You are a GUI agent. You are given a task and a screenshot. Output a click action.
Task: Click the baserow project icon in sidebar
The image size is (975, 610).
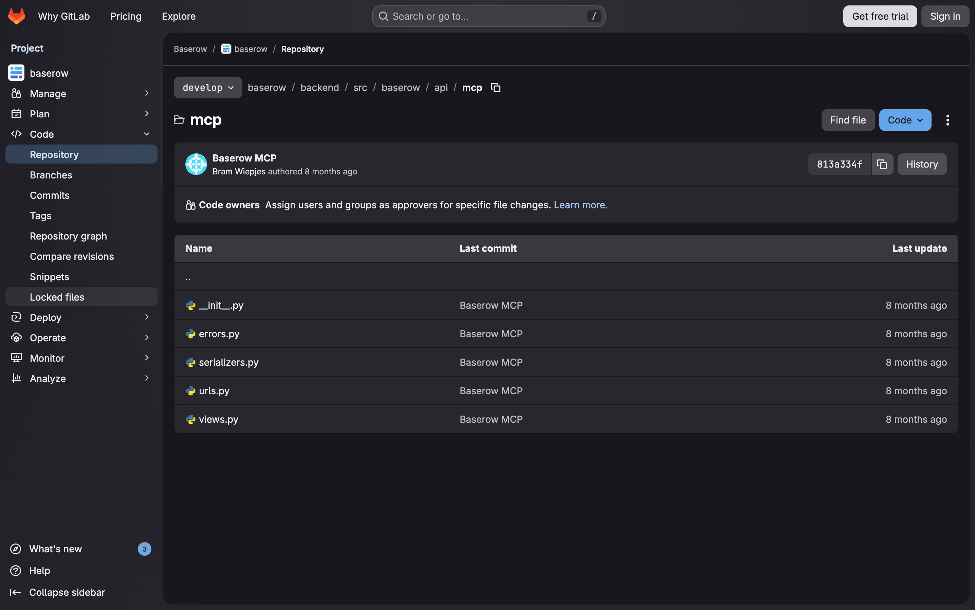point(16,73)
